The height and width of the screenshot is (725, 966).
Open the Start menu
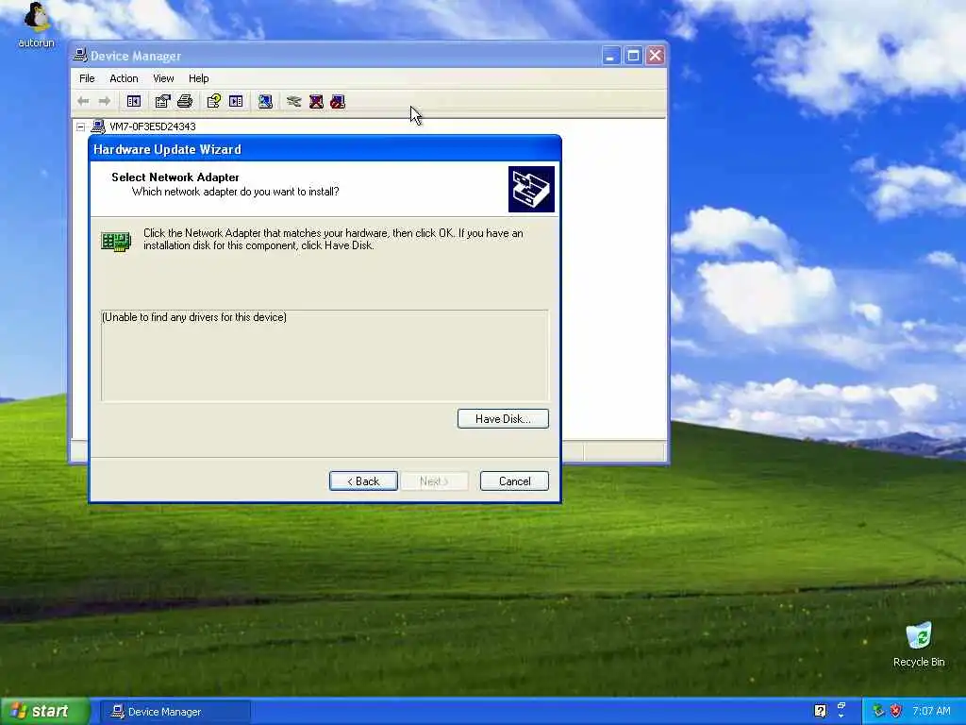click(44, 711)
